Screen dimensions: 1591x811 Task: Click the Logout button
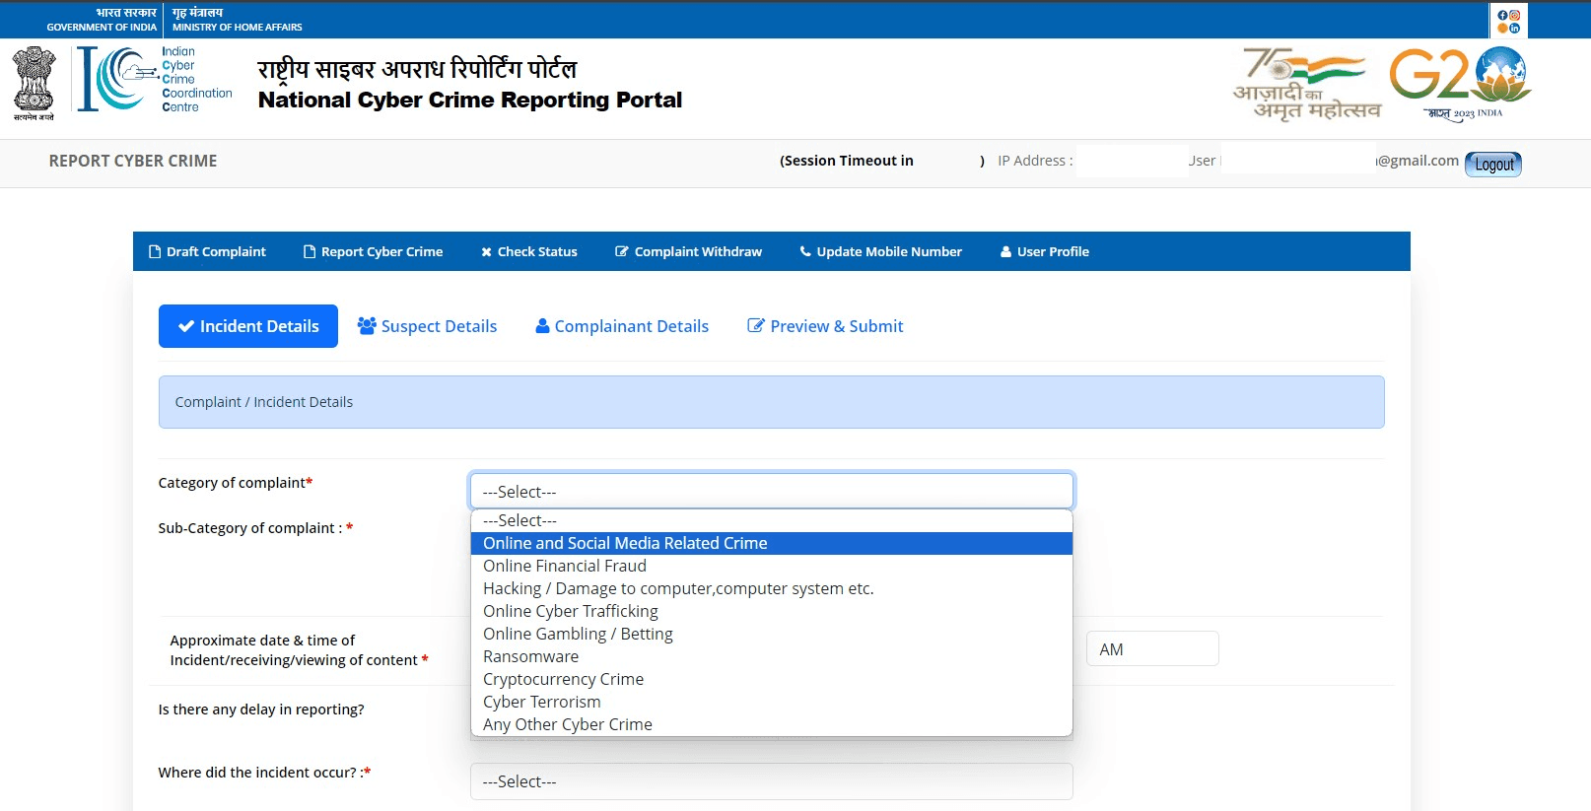tap(1493, 165)
